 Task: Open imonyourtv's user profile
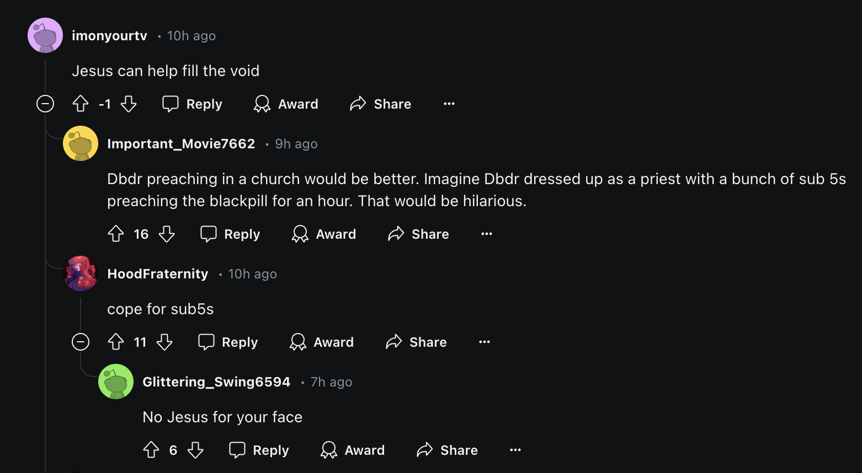[x=109, y=36]
